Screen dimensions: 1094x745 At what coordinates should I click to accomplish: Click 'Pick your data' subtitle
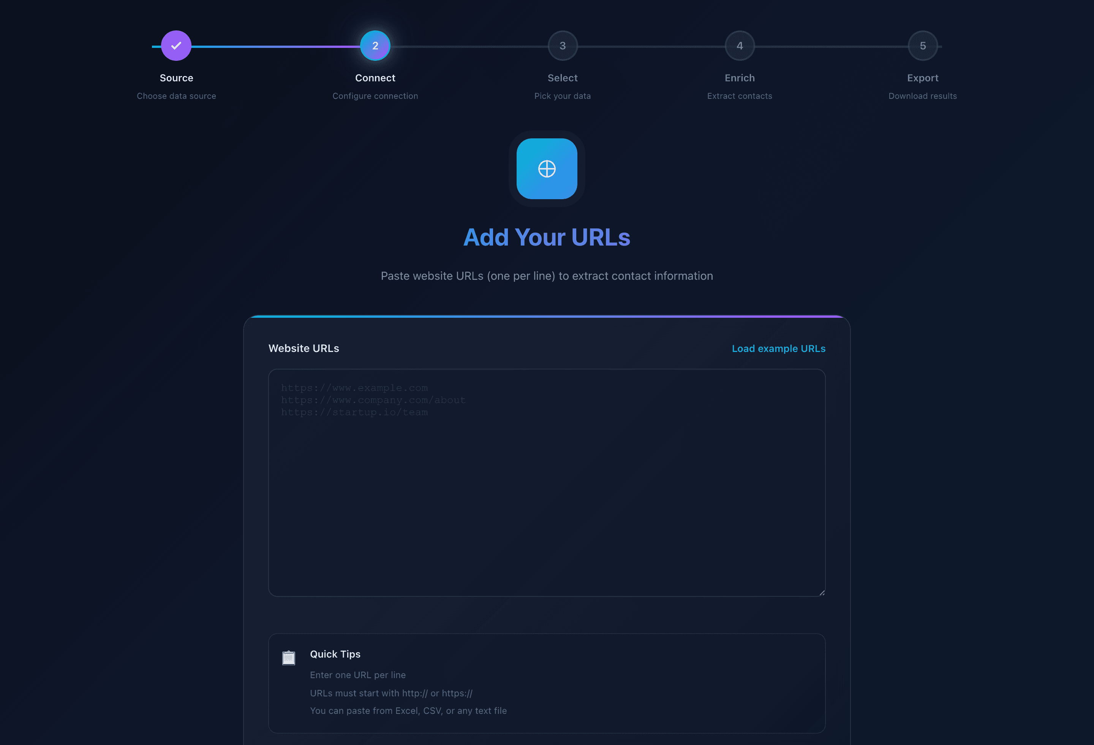coord(563,96)
